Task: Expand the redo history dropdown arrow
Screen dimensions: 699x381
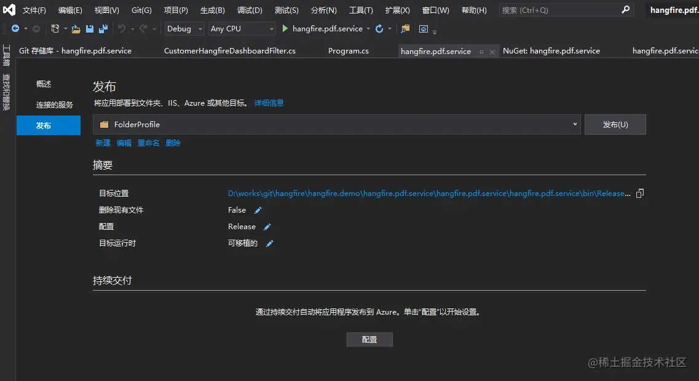Action: click(154, 28)
